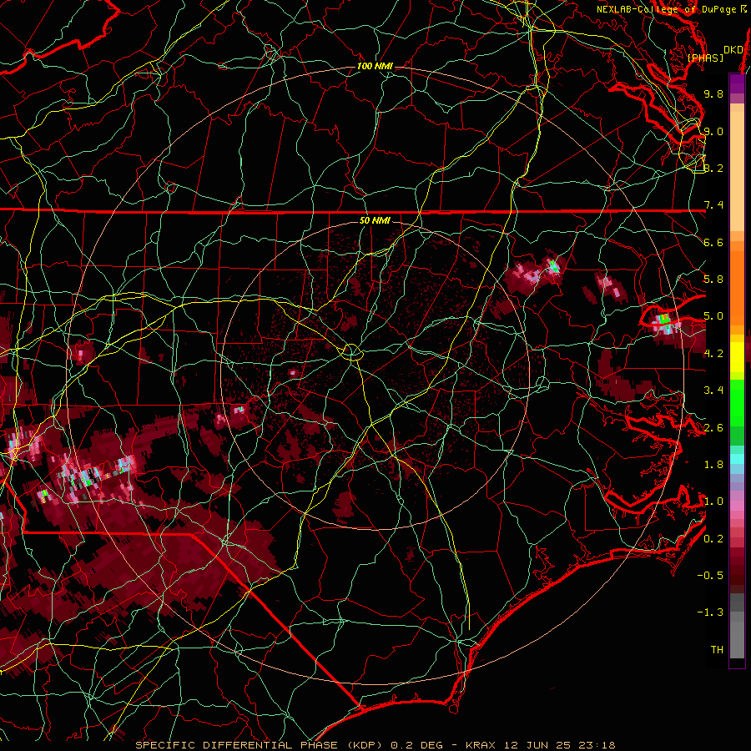Click the bright green segment of the color bar
This screenshot has height=751, width=751.
coord(737,401)
